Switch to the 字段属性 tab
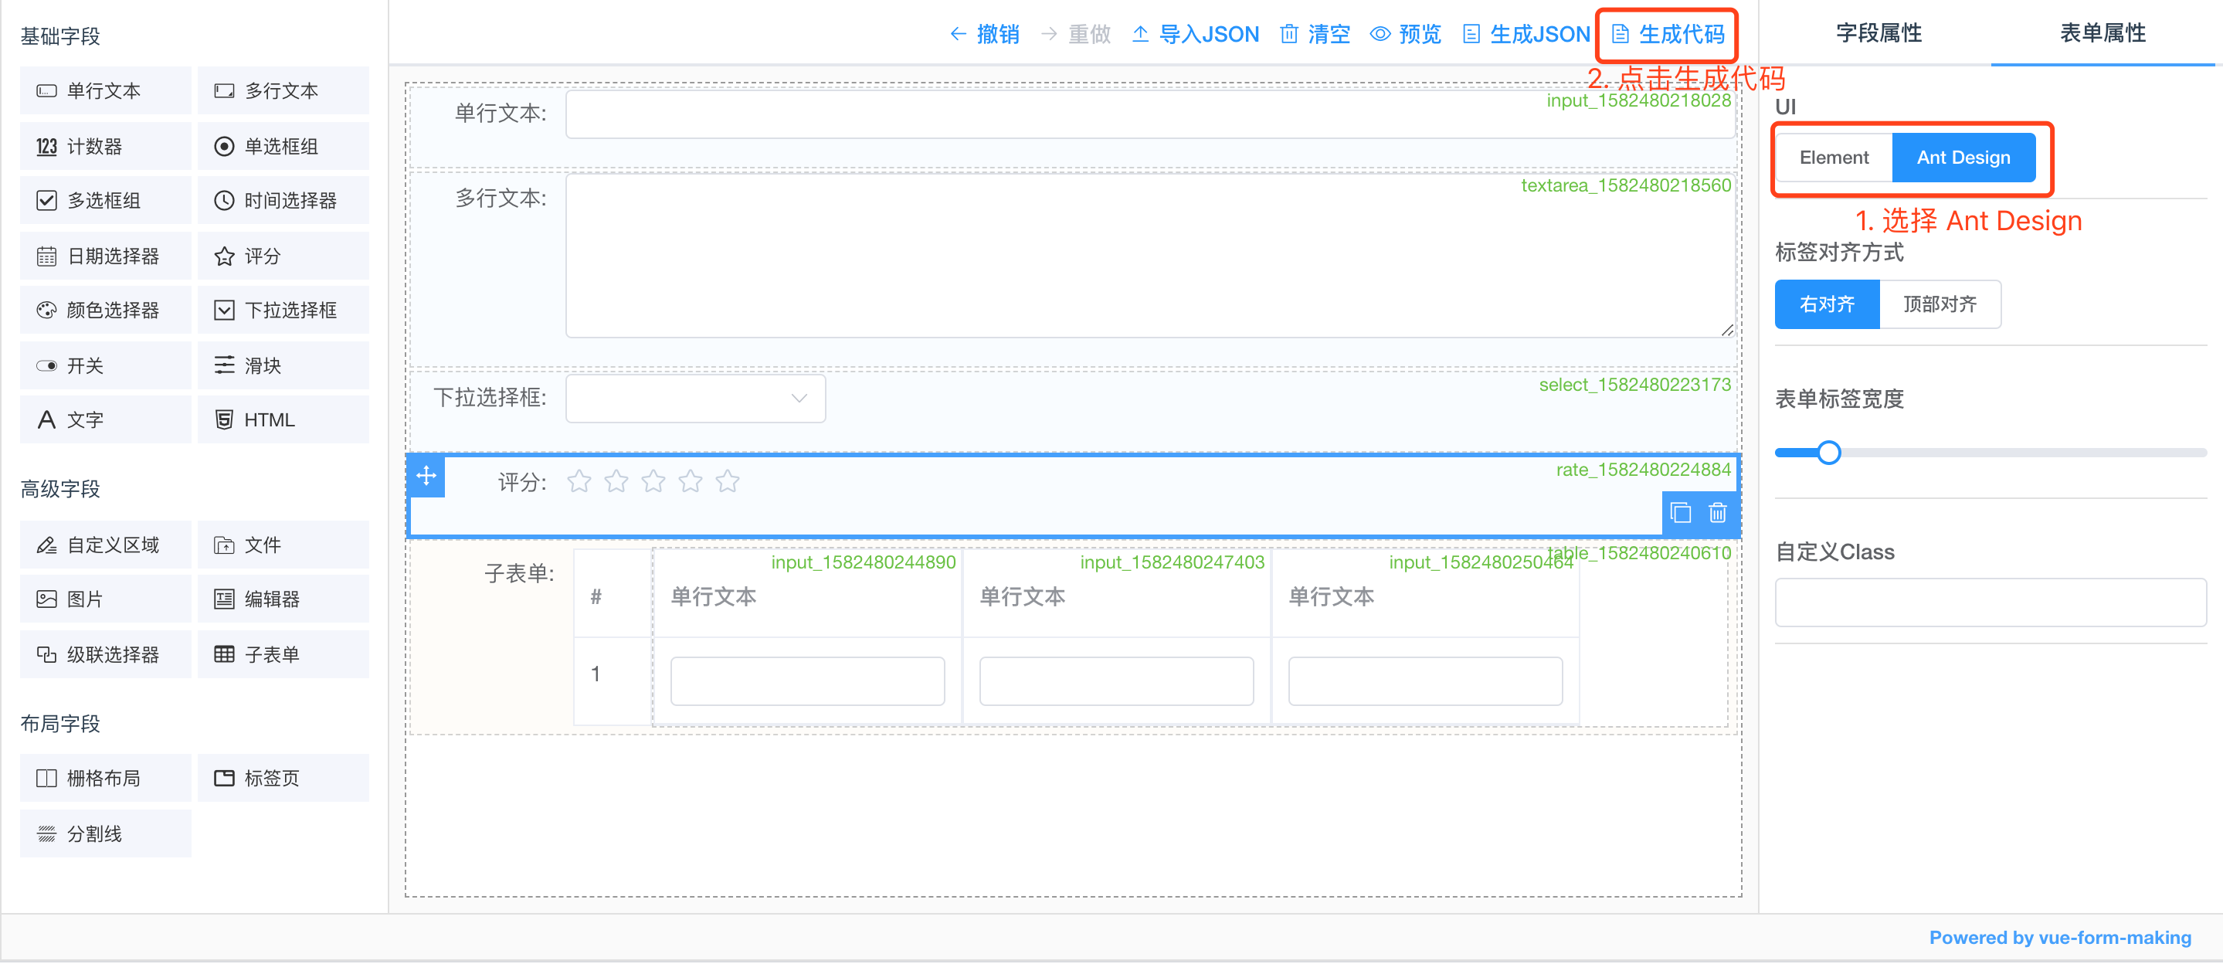This screenshot has height=964, width=2223. coord(1878,32)
